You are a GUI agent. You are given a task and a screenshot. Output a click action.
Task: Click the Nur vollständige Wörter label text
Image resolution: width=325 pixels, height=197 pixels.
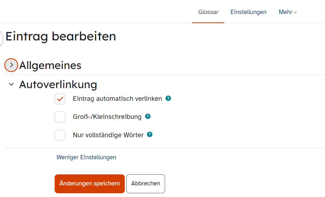pyautogui.click(x=108, y=135)
